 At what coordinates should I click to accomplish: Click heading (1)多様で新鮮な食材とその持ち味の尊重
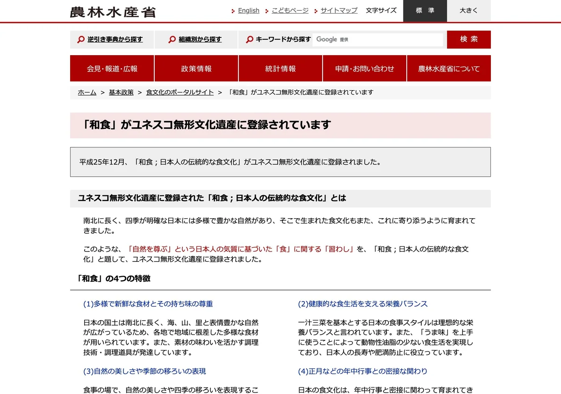148,304
